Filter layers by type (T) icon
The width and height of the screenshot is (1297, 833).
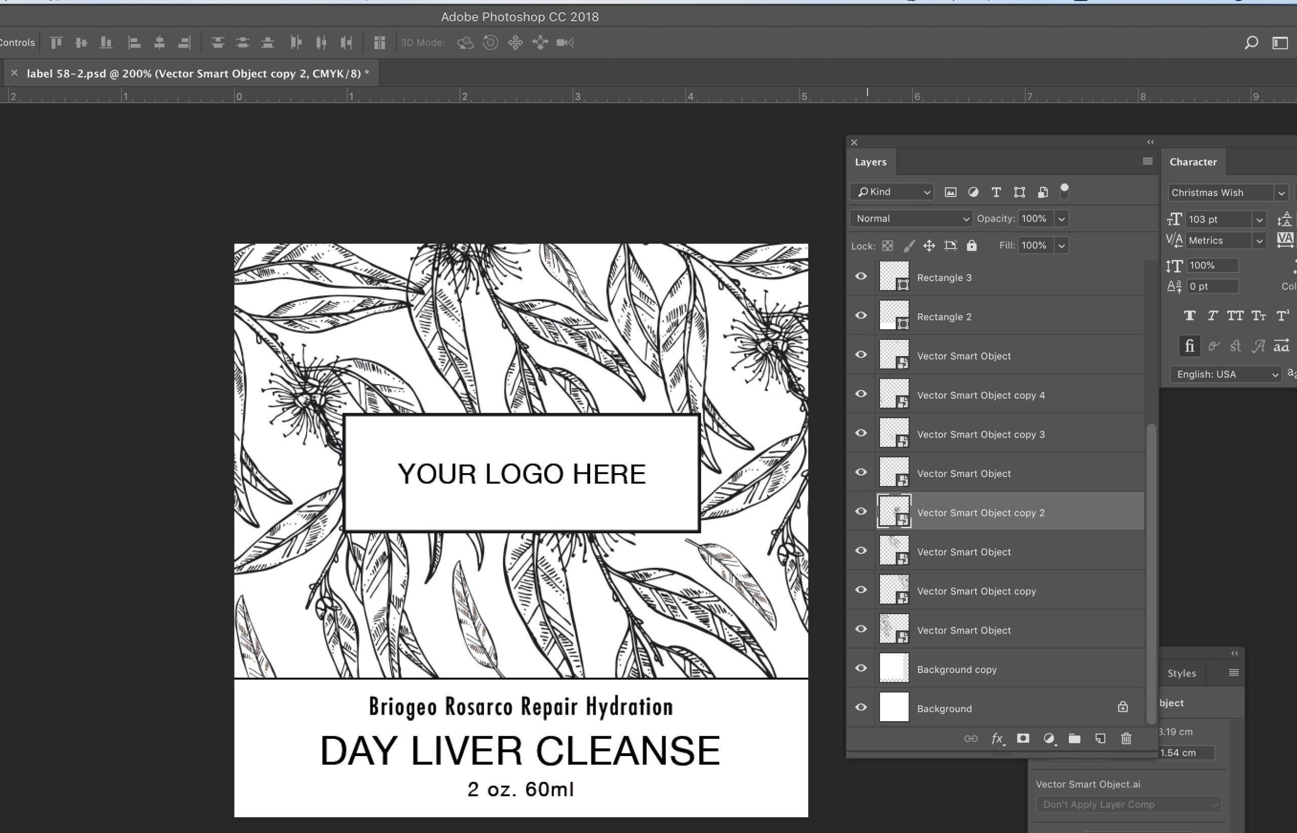pyautogui.click(x=996, y=192)
